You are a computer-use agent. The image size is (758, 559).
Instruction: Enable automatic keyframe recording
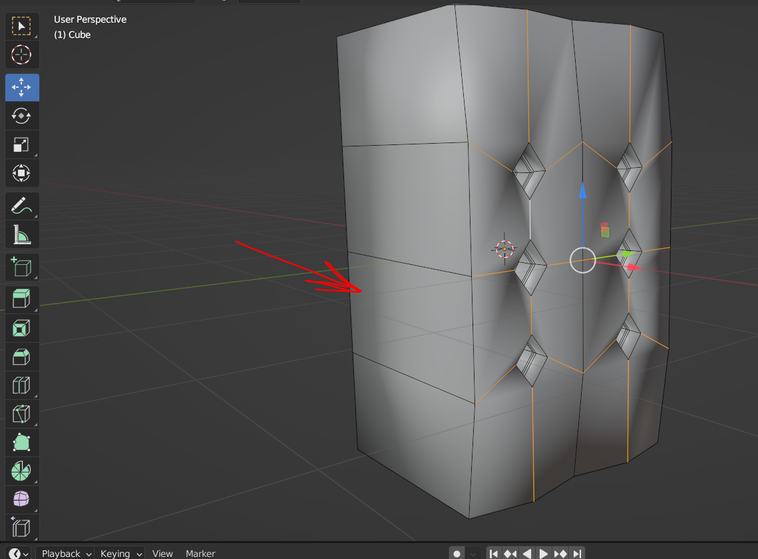click(x=457, y=553)
